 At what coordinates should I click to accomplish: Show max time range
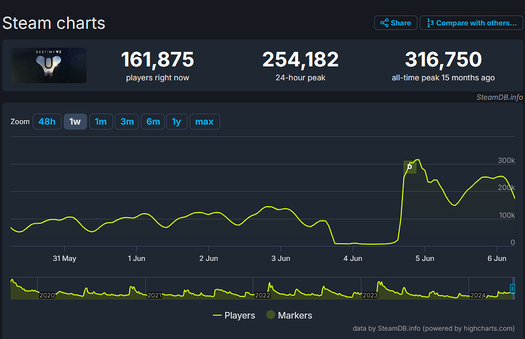click(204, 121)
